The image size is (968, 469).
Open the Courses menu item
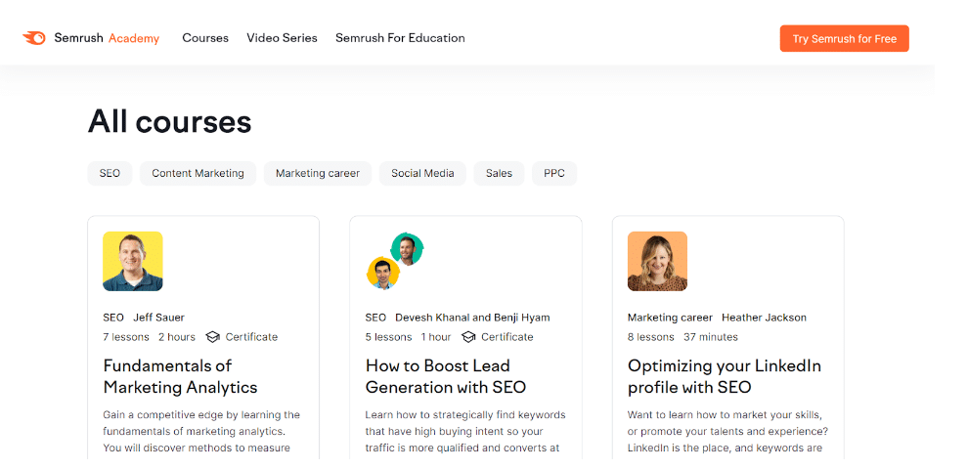coord(205,38)
